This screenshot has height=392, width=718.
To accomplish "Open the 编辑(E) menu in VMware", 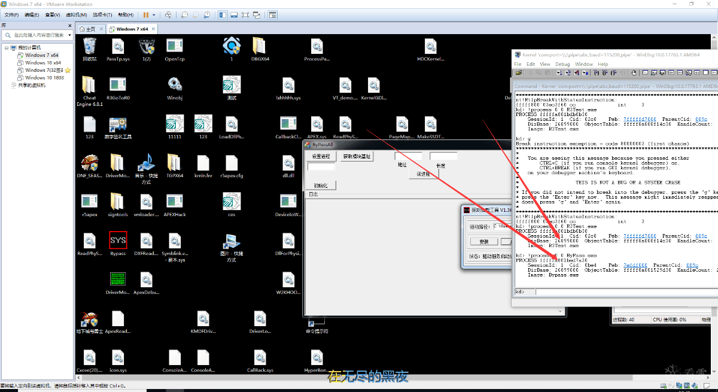I will [x=33, y=14].
